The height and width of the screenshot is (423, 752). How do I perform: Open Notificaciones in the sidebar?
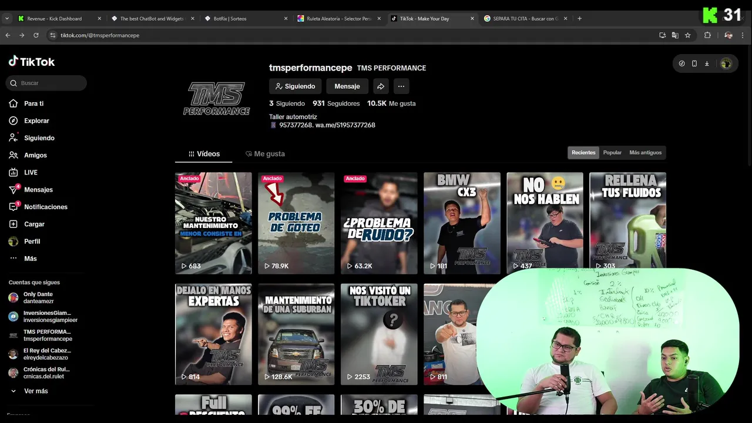click(38, 207)
